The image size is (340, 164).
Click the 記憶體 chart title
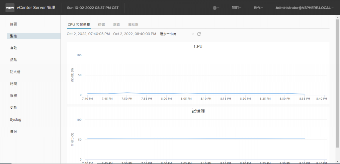[198, 111]
